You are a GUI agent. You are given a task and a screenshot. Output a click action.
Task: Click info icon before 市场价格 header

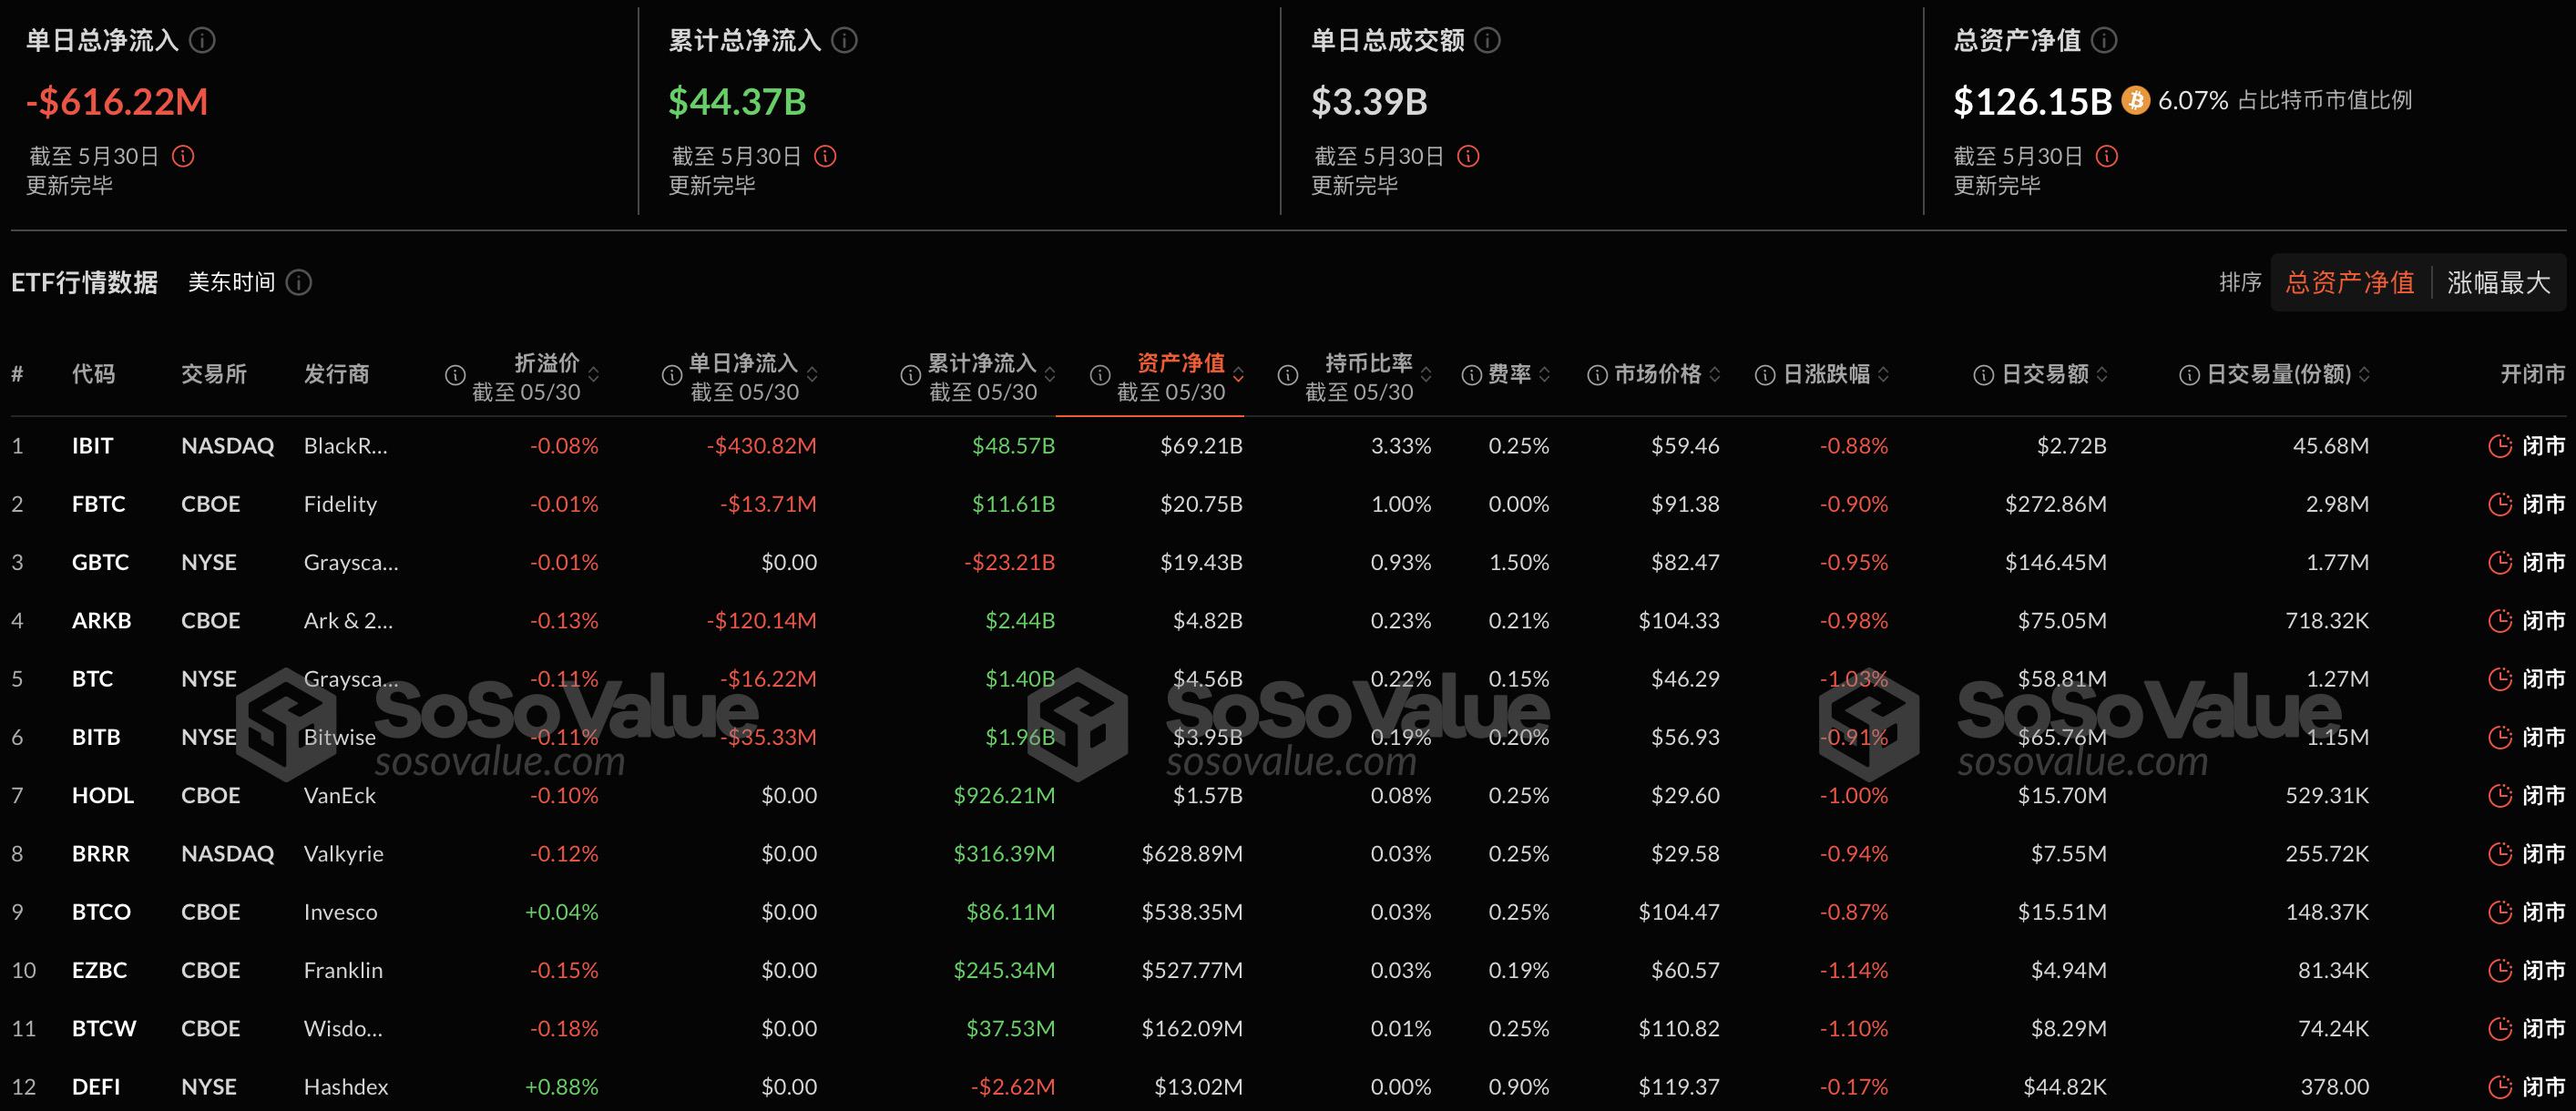coord(1598,375)
